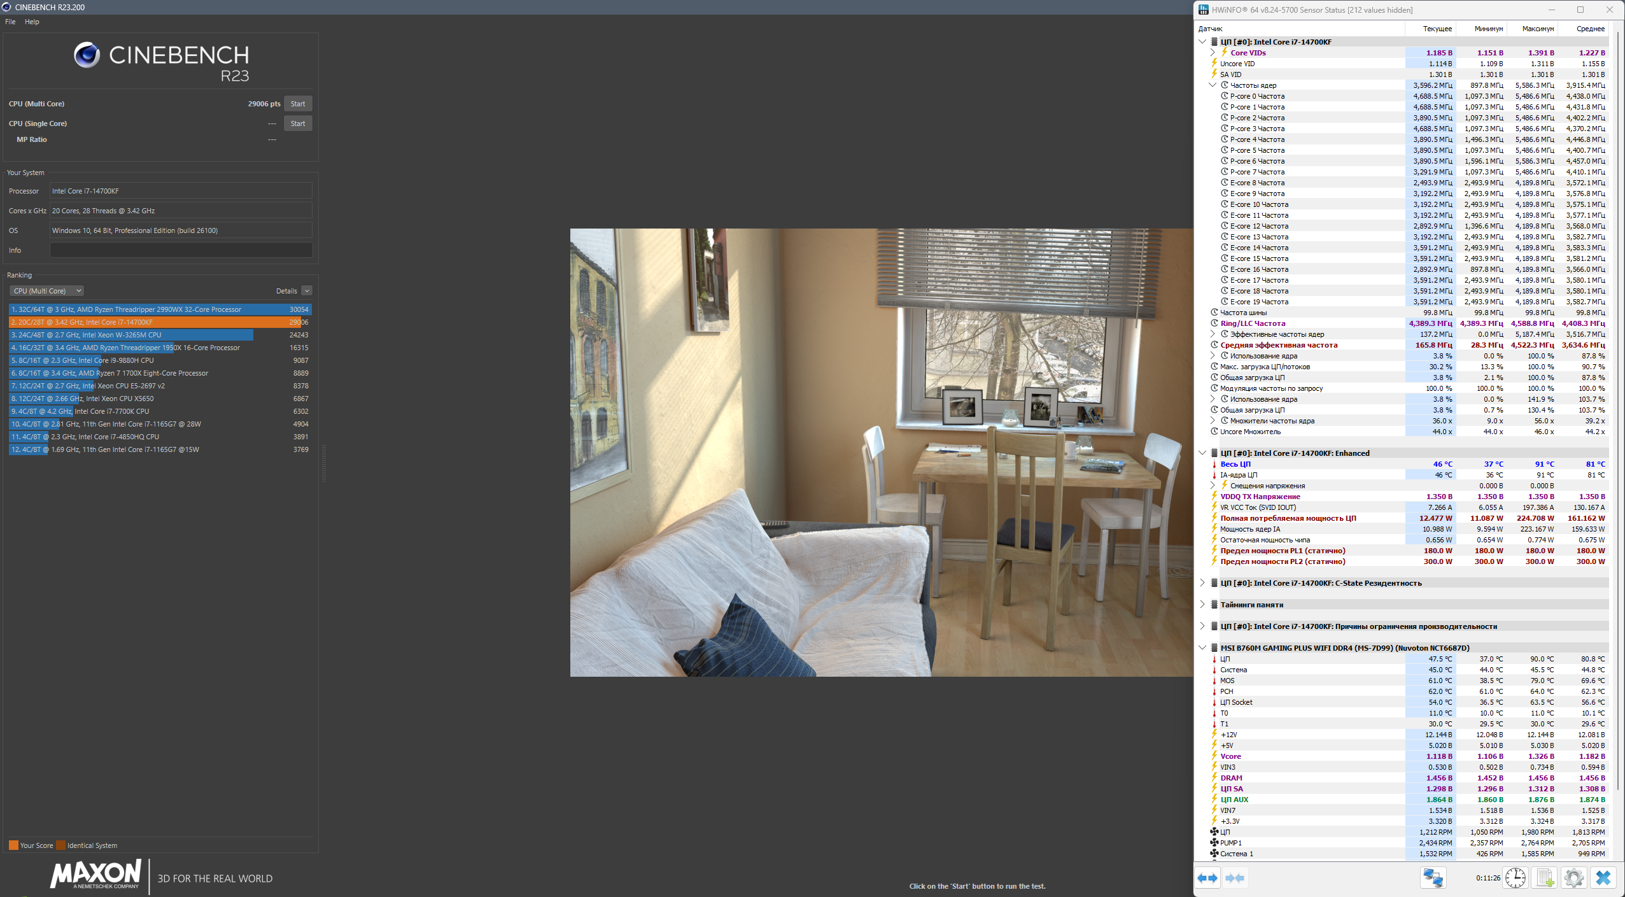Toggle the Details dropdown arrow in Ranking

(307, 291)
